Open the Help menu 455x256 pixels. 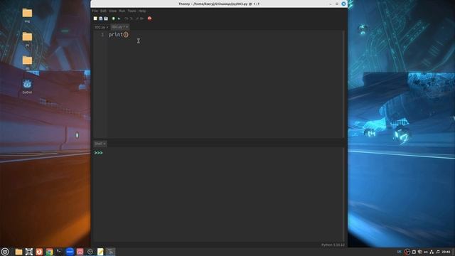click(142, 11)
